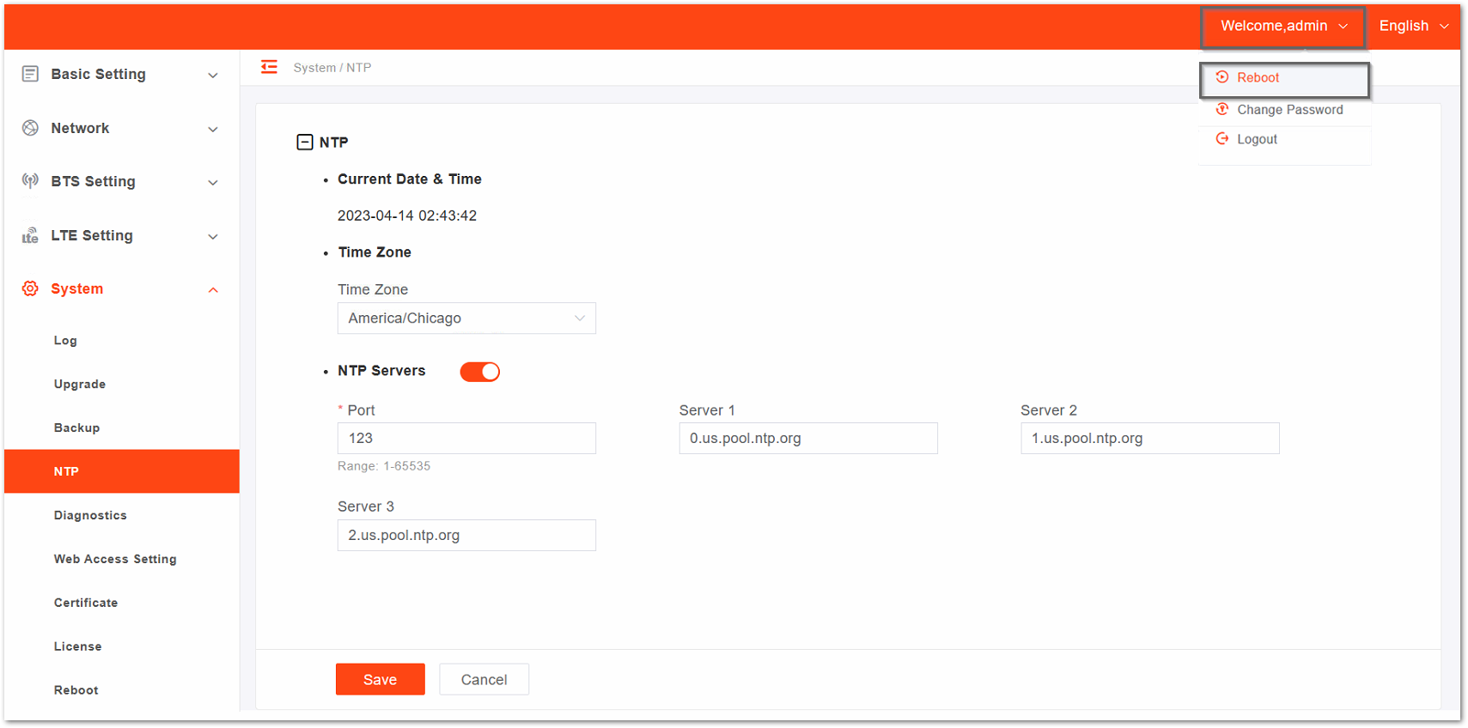This screenshot has width=1468, height=728.
Task: Click the Cancel button
Action: click(x=484, y=679)
